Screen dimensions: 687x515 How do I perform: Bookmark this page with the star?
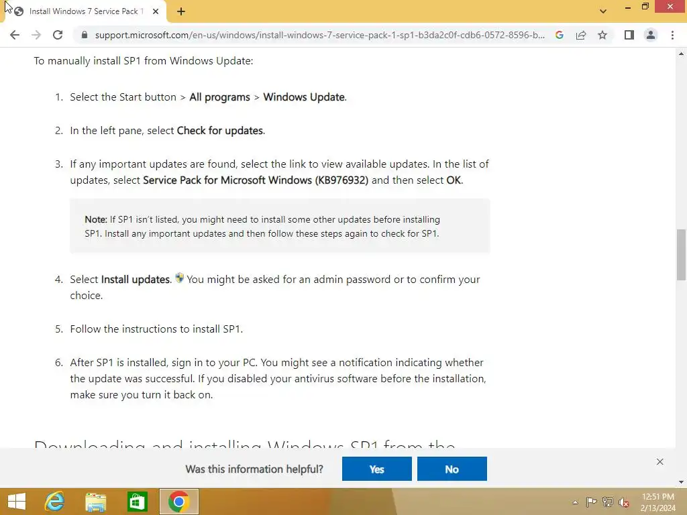click(x=602, y=35)
